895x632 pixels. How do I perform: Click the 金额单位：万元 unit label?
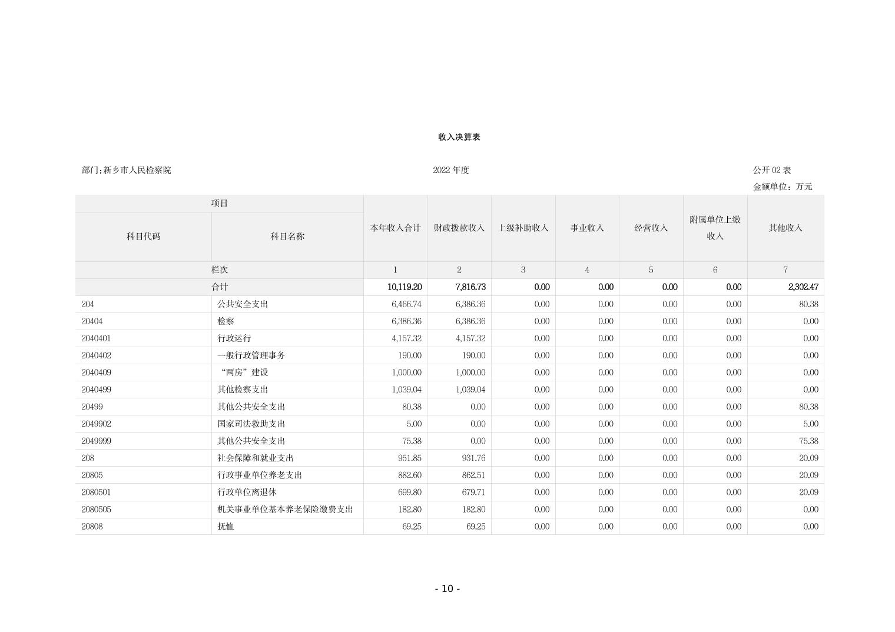[x=782, y=187]
